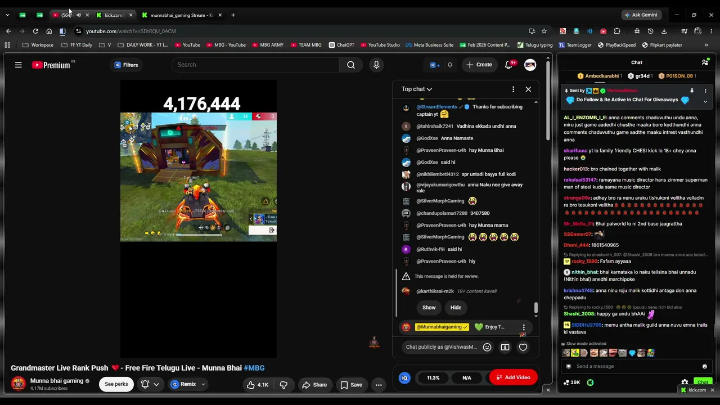
Task: Open the MBG ARMY bookmark
Action: pyautogui.click(x=268, y=45)
